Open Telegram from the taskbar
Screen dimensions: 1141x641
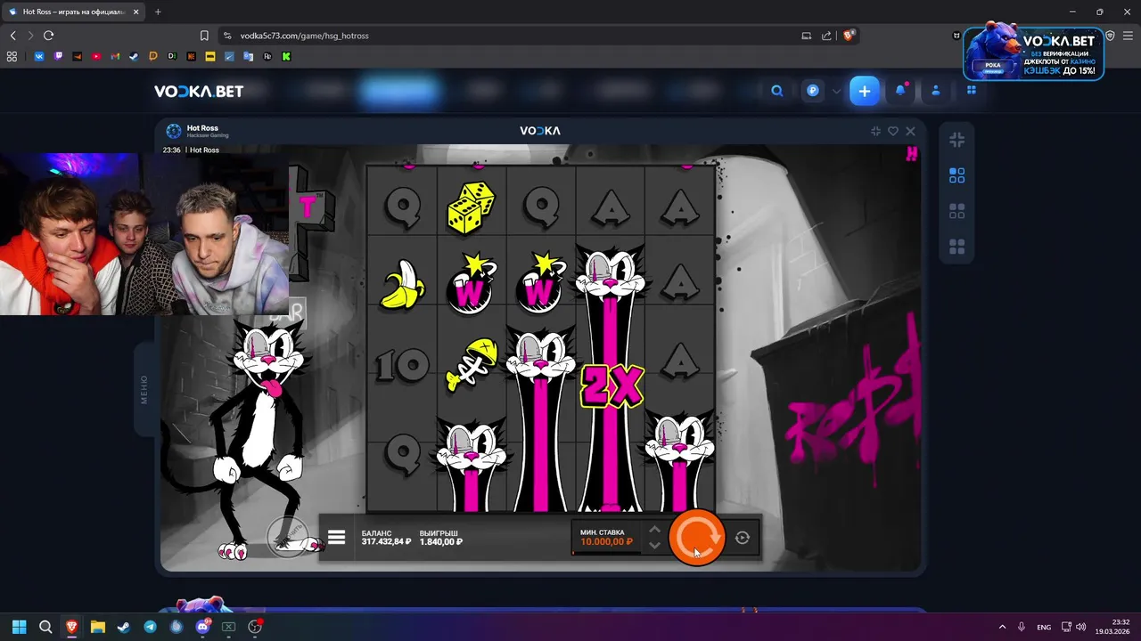tap(150, 627)
